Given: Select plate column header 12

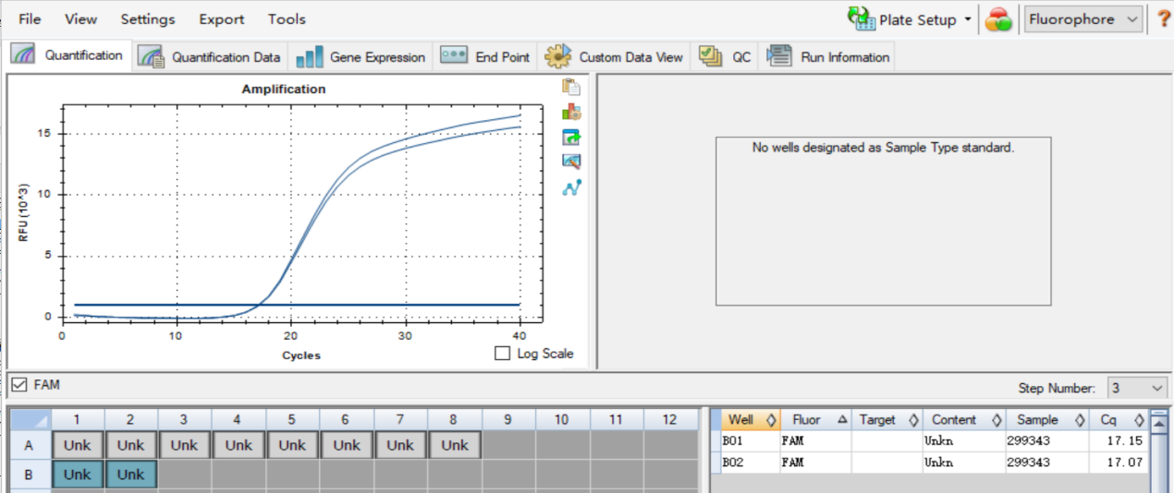Looking at the screenshot, I should click(670, 420).
